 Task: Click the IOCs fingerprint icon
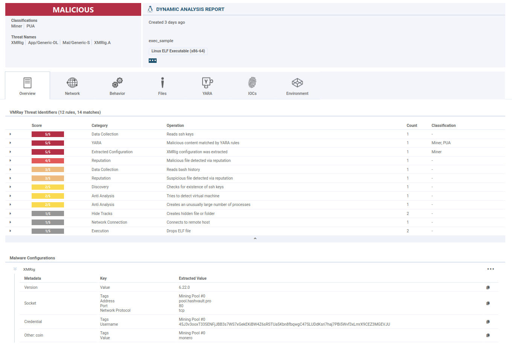[252, 82]
